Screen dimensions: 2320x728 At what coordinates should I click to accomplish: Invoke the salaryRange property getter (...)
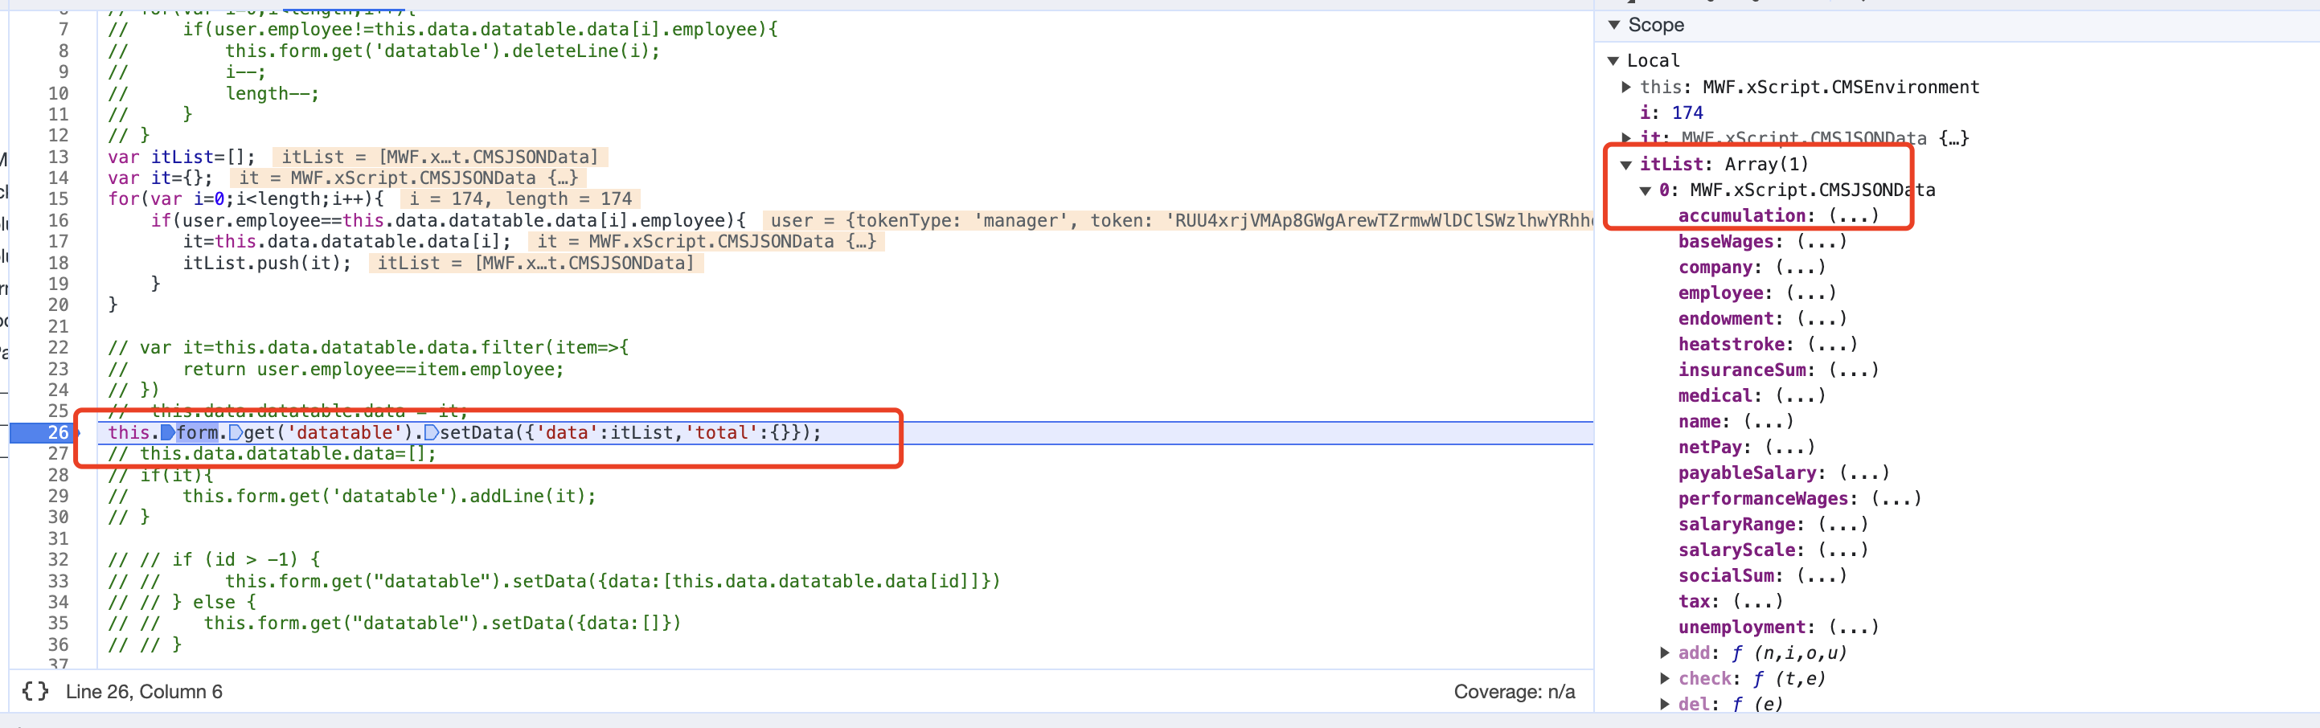click(x=1842, y=525)
